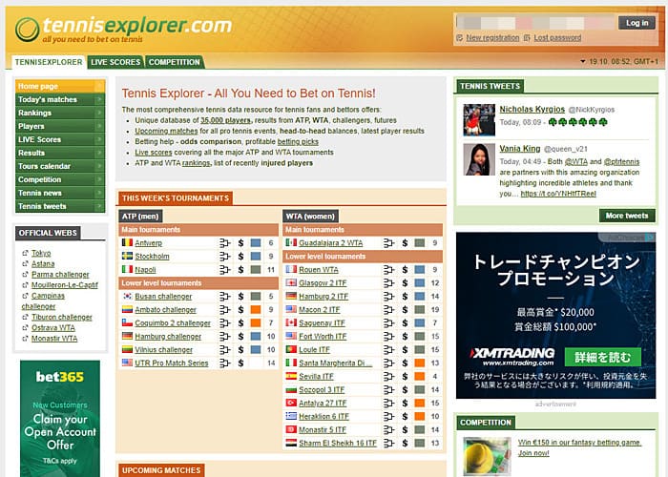Viewport: 668px width, 477px height.
Task: Click the tennisexplorer.com tennis ball logo
Action: point(28,30)
